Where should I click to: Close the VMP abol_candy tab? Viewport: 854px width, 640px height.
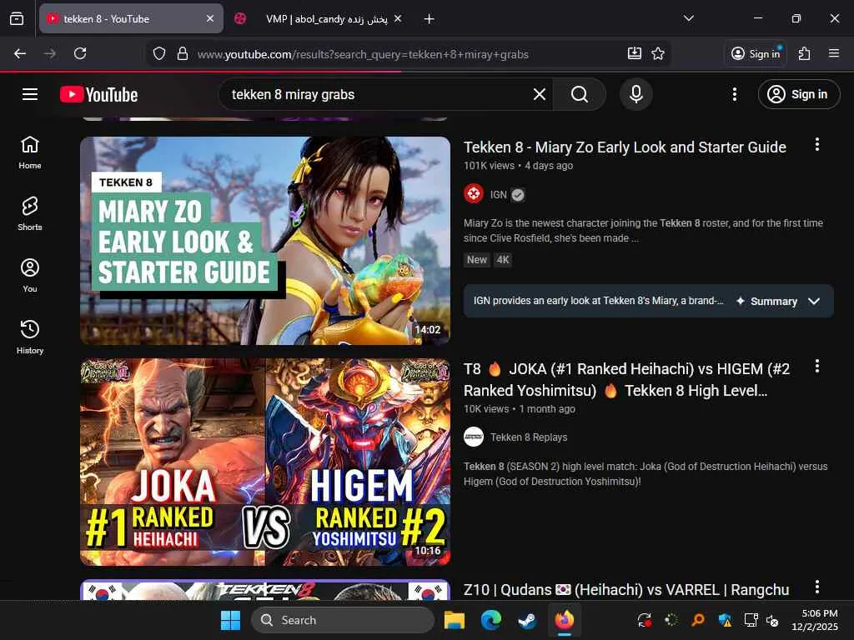[x=398, y=18]
